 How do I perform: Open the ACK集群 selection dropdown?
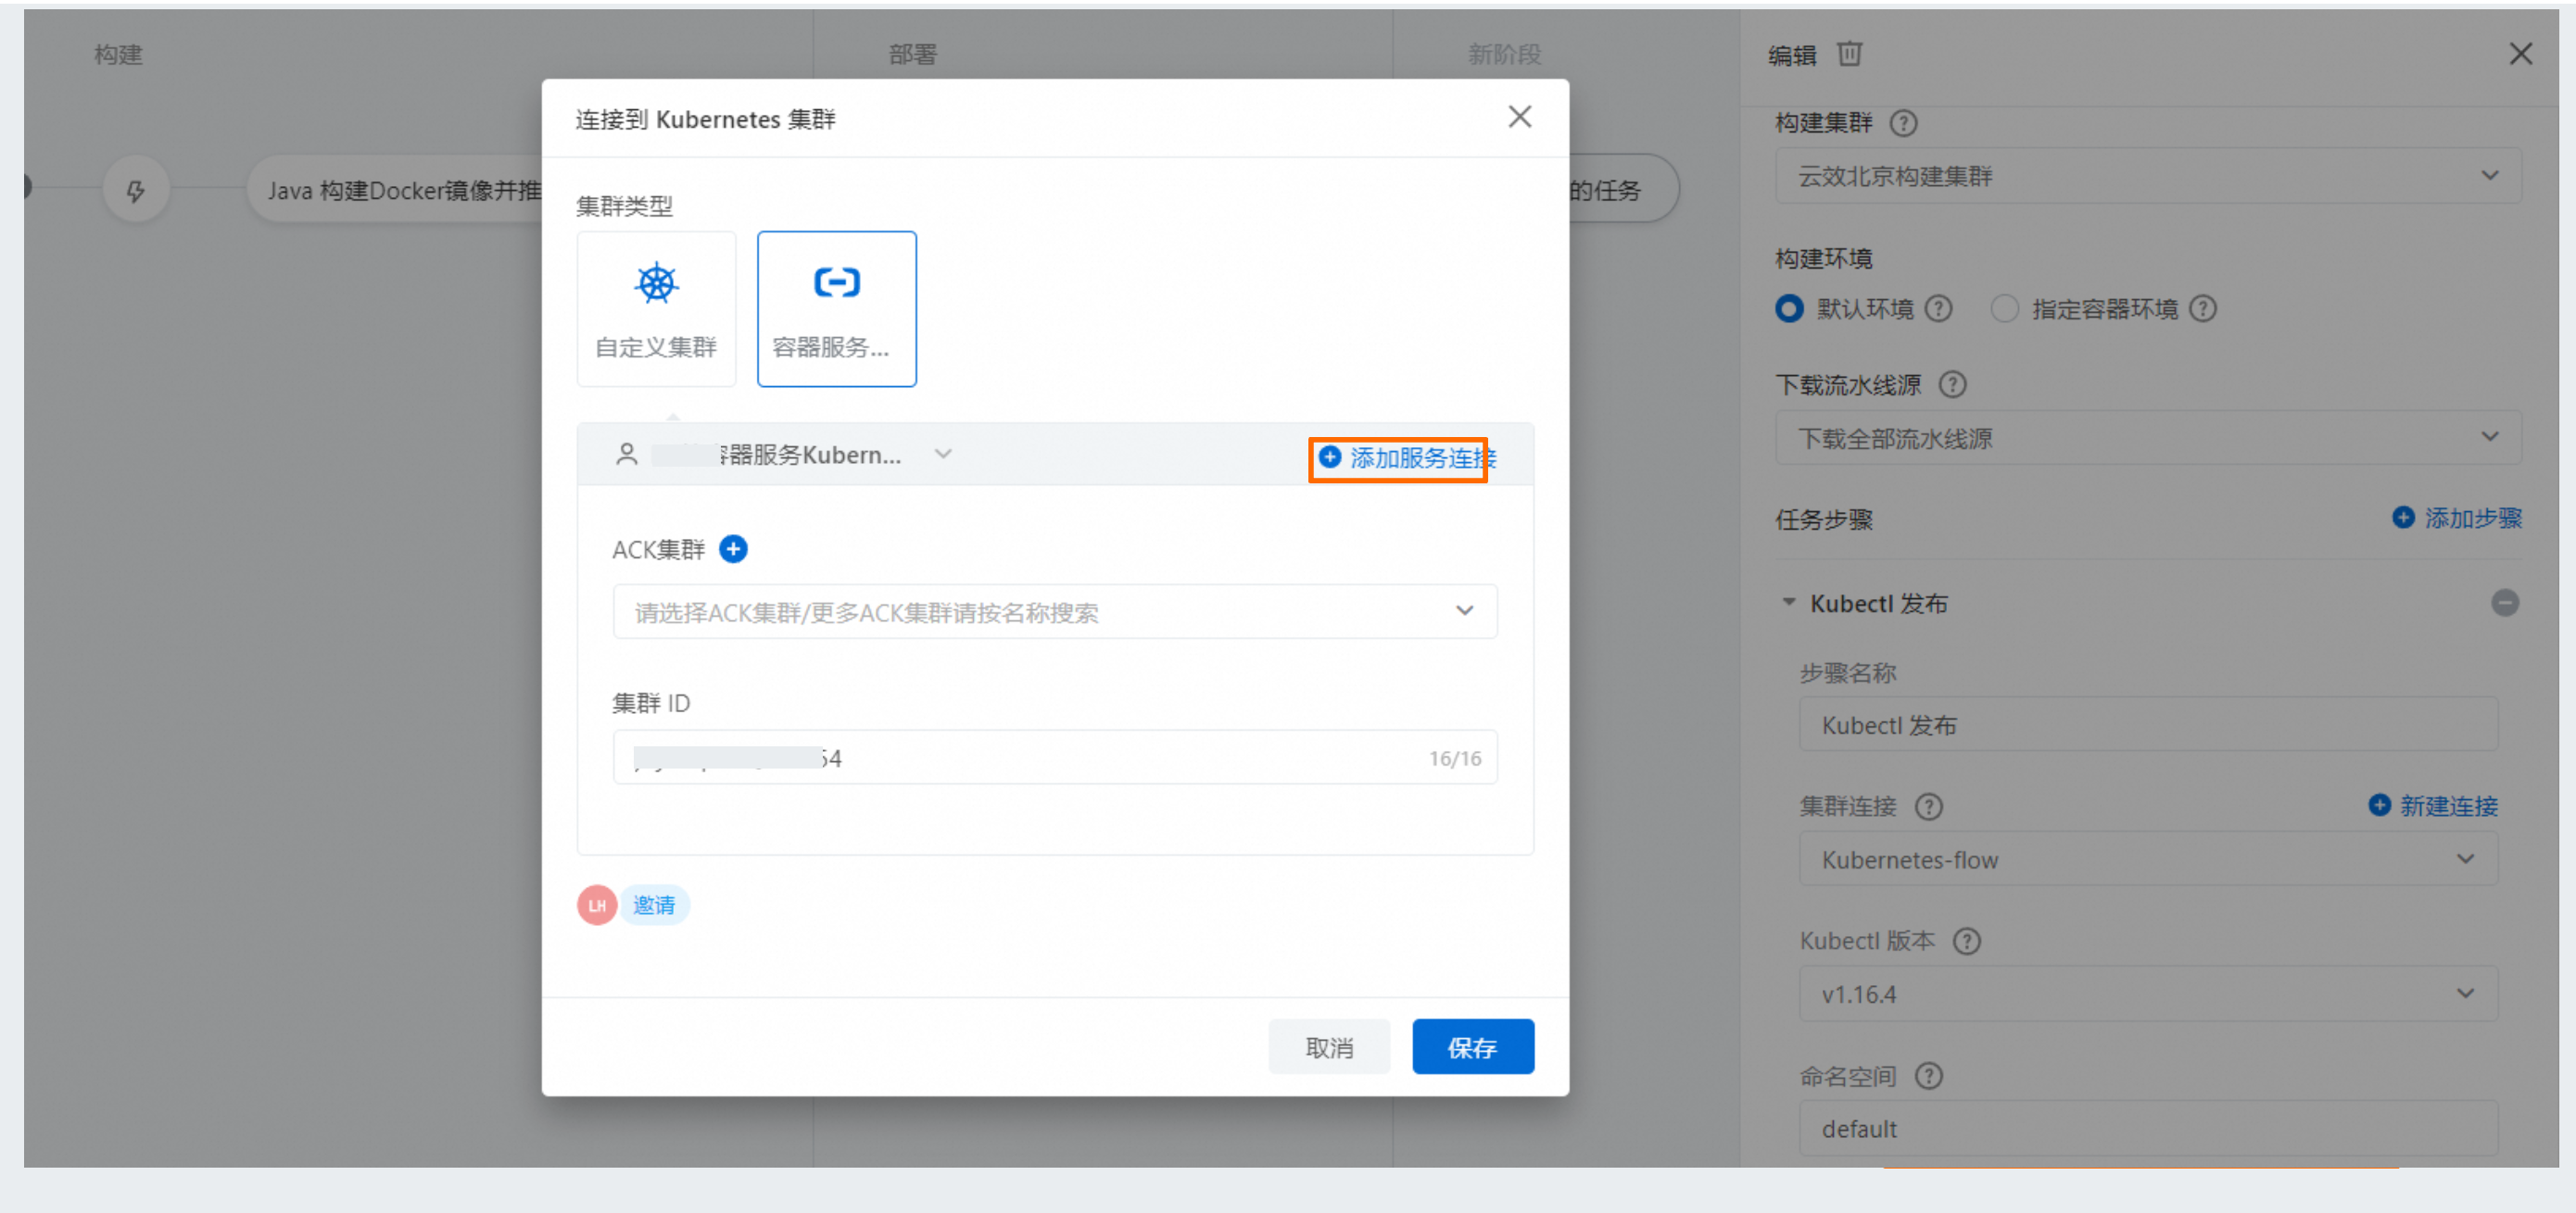tap(1055, 611)
